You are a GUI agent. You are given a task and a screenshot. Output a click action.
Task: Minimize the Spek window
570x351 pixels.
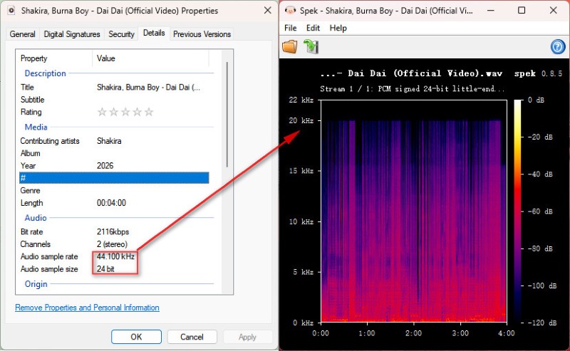click(490, 10)
